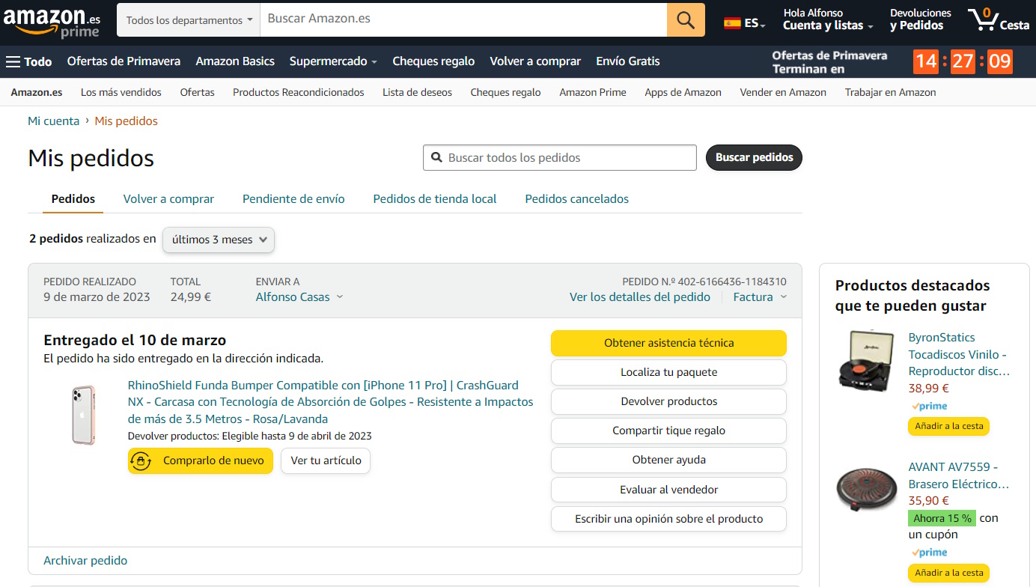
Task: Click the orange search magnifier button
Action: point(686,19)
